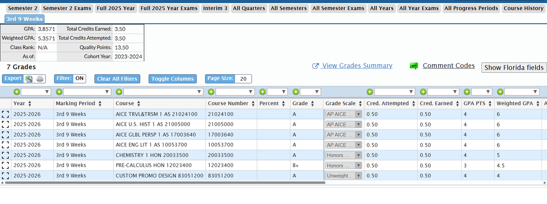This screenshot has height=204, width=547.
Task: Sort by Year using the header arrows
Action: click(30, 104)
